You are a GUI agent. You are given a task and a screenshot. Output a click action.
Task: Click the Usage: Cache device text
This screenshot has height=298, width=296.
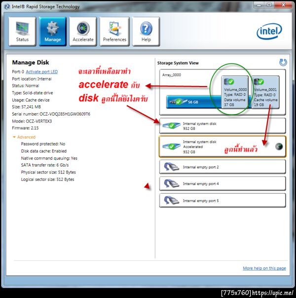[31, 100]
